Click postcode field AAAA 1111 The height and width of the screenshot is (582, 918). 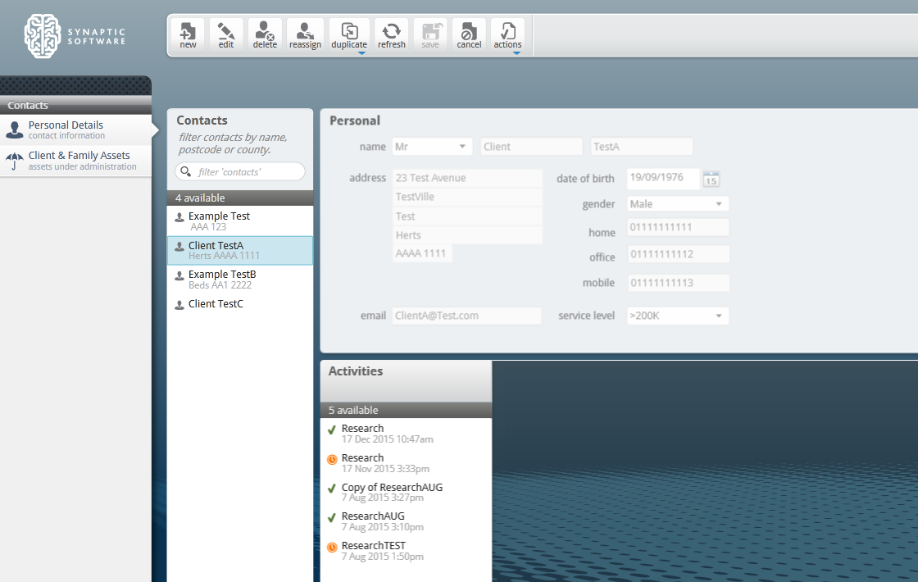[422, 253]
